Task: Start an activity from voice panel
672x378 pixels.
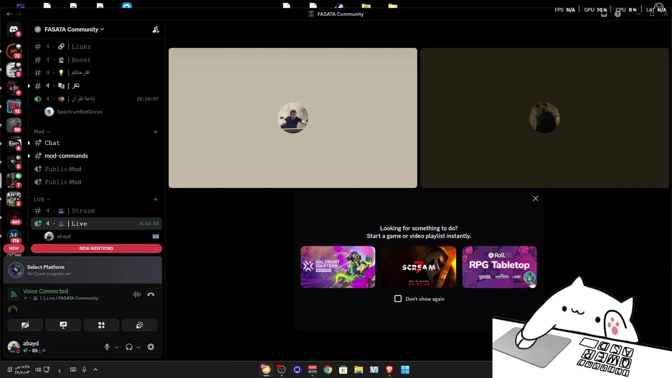Action: tap(101, 325)
